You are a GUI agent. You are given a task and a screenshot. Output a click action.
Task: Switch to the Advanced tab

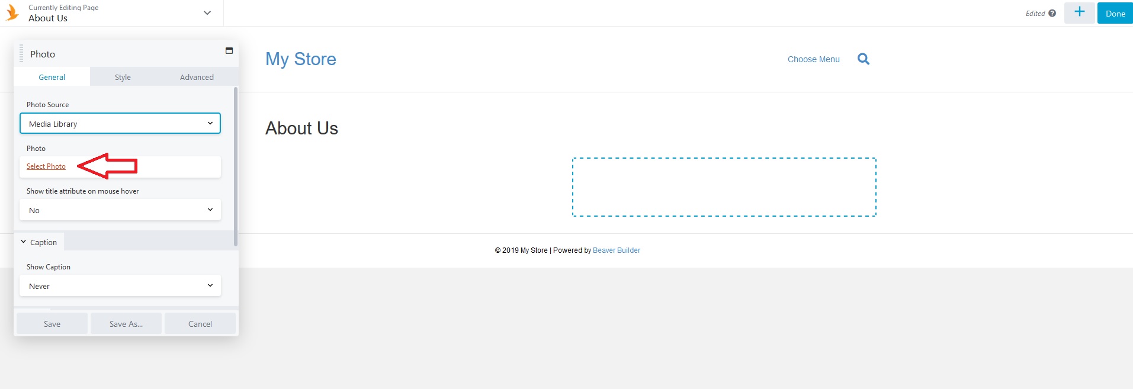point(197,77)
